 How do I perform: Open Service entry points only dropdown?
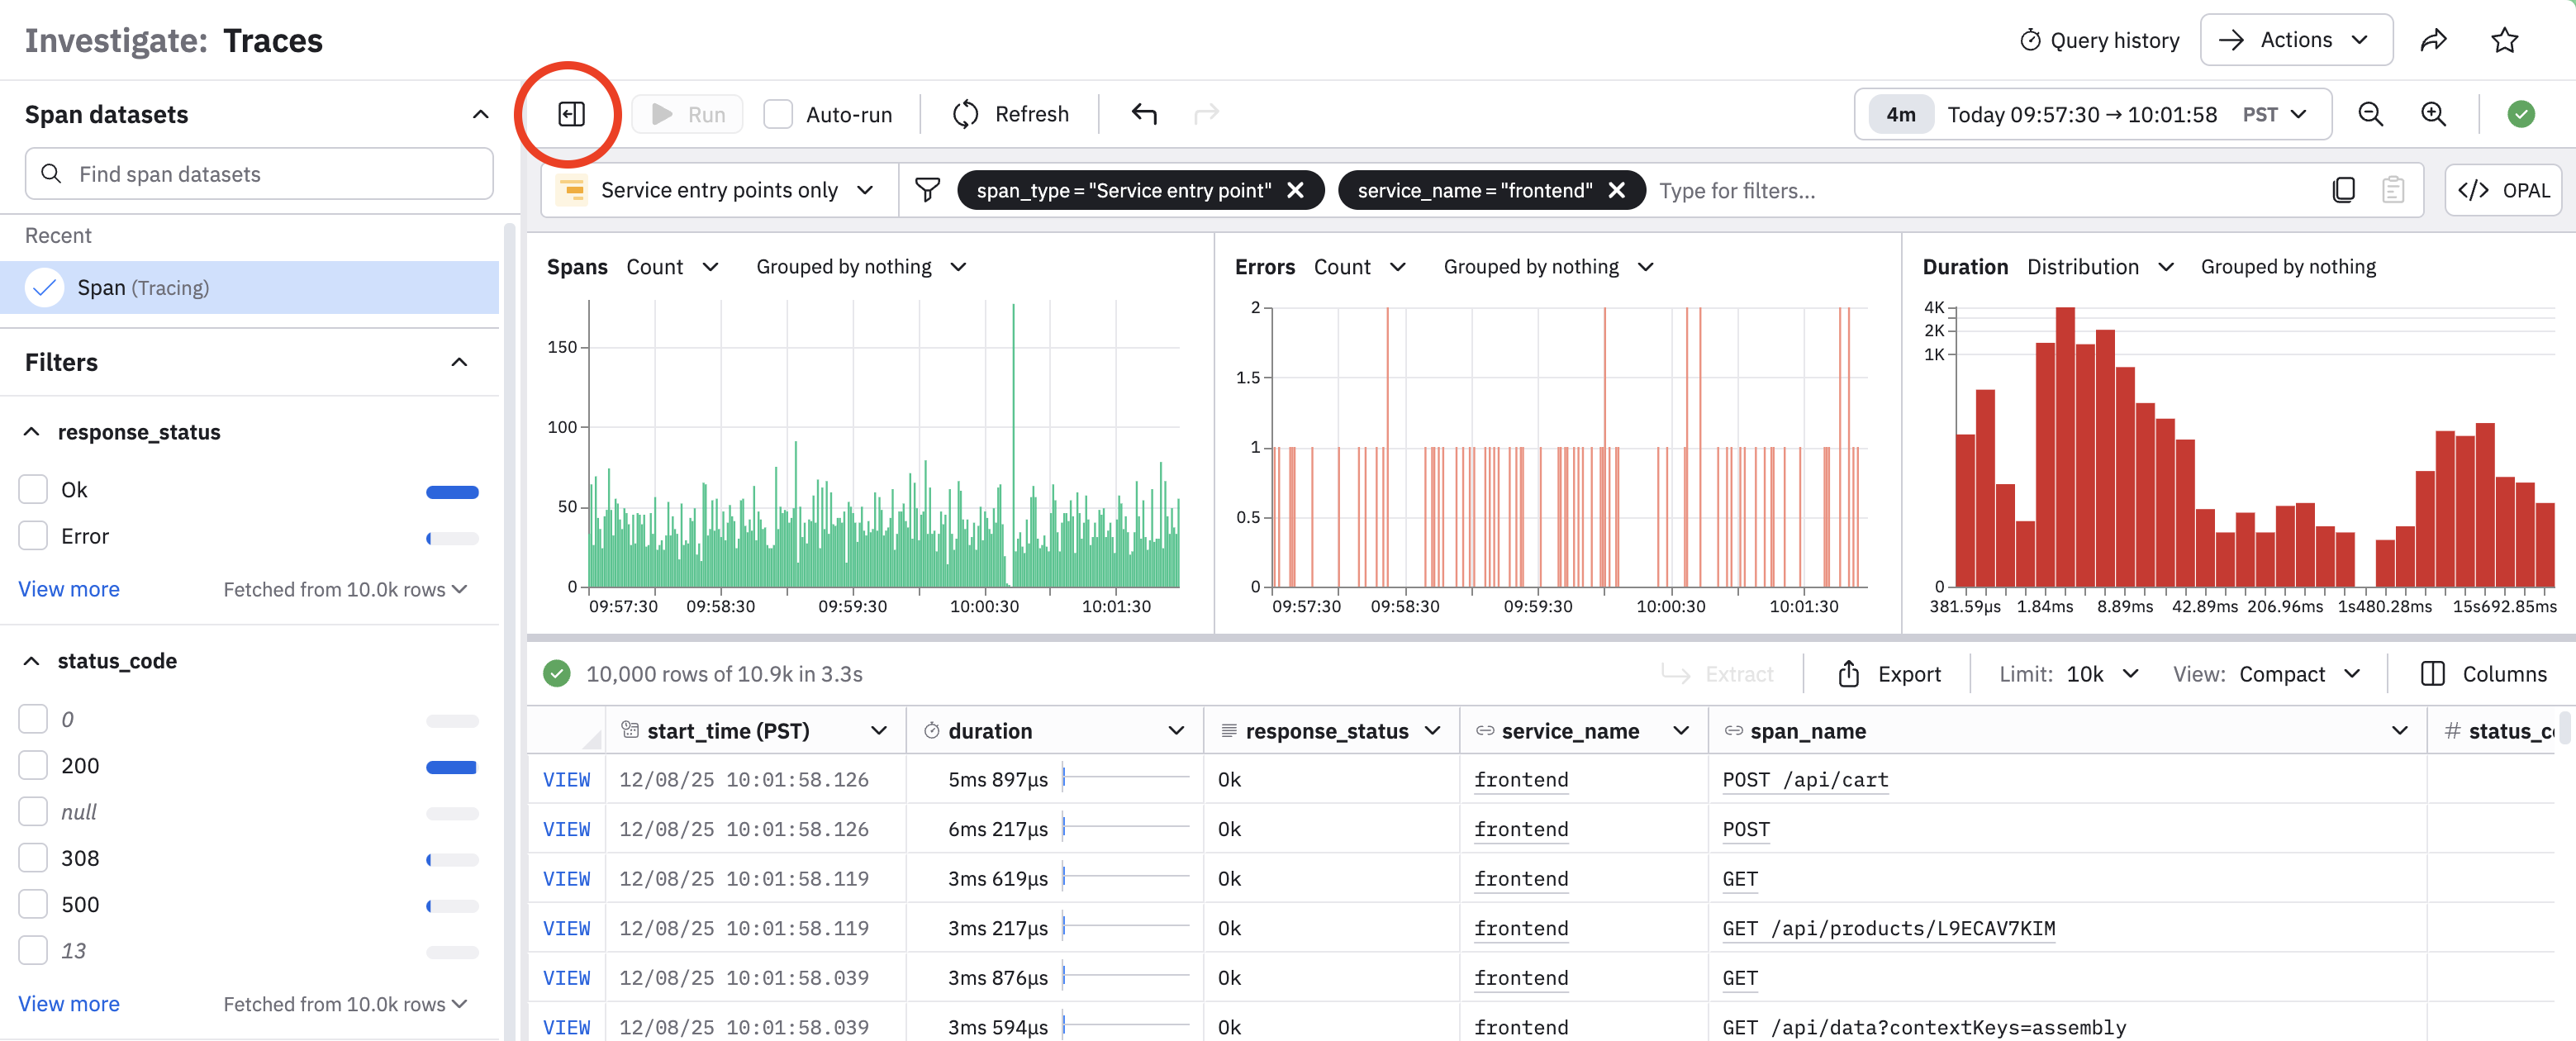point(720,190)
